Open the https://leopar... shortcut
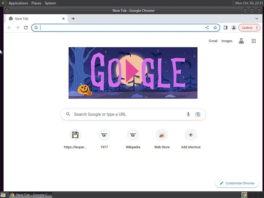Image resolution: width=264 pixels, height=198 pixels. click(75, 139)
